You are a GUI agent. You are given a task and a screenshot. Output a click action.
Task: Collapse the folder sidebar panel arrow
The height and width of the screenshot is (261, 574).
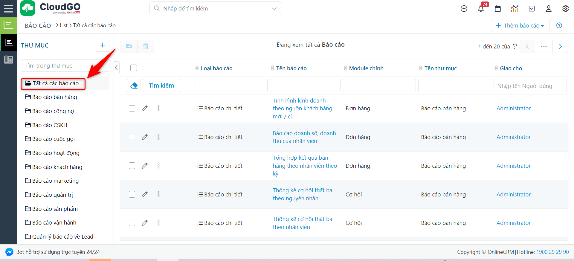point(117,68)
